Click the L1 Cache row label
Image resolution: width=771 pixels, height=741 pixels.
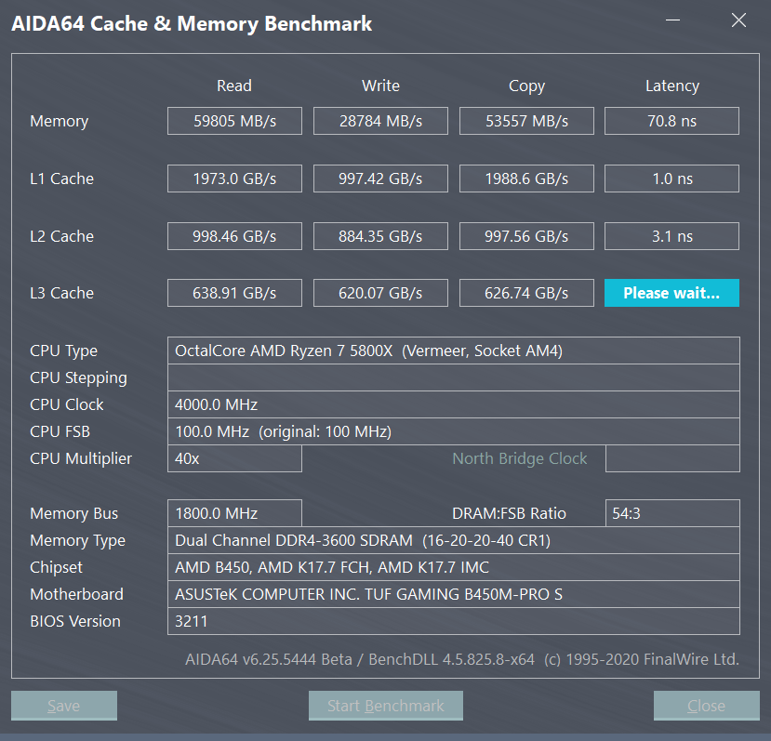(x=62, y=179)
